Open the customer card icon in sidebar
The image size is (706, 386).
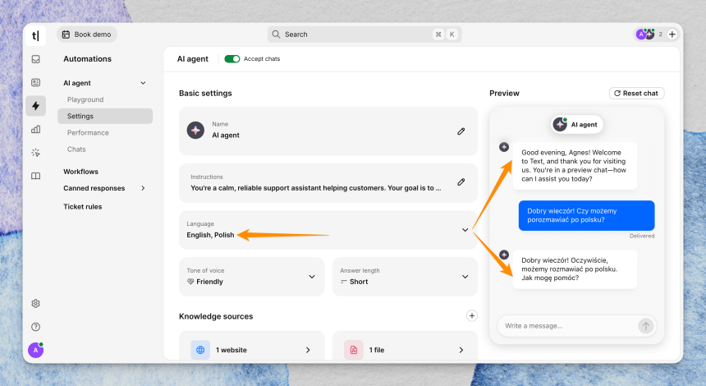coord(35,82)
